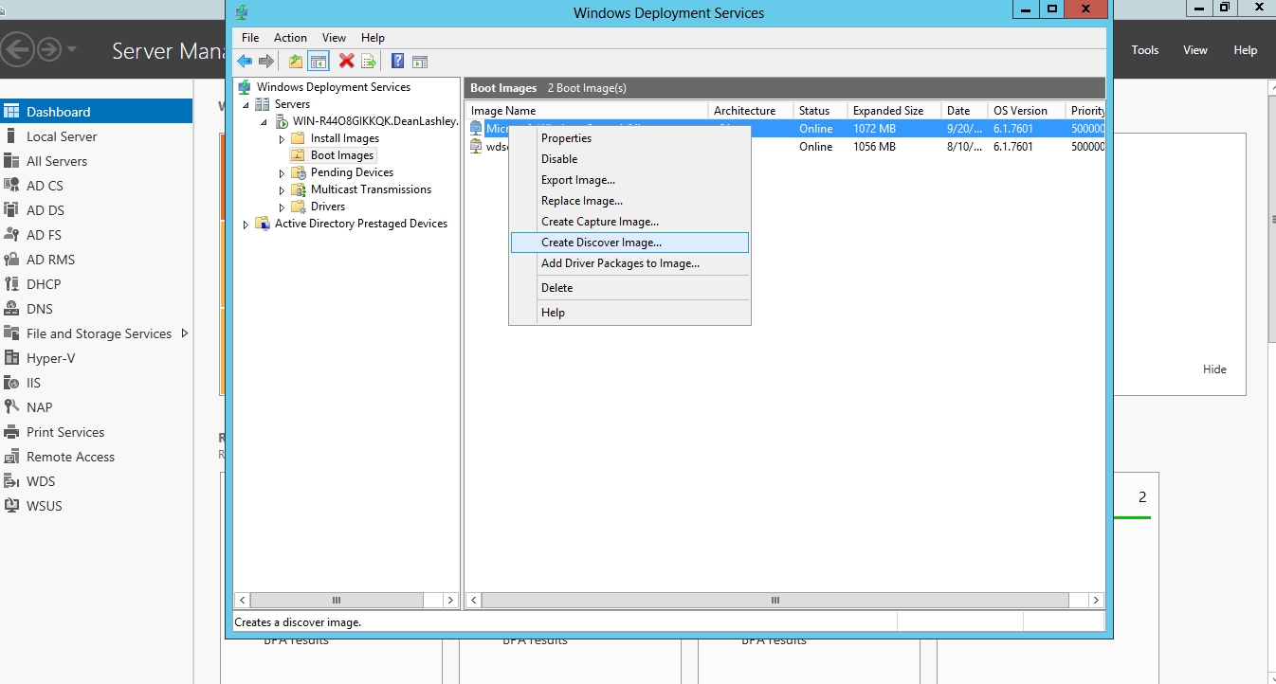
Task: Expand the Install Images tree node
Action: click(x=282, y=139)
